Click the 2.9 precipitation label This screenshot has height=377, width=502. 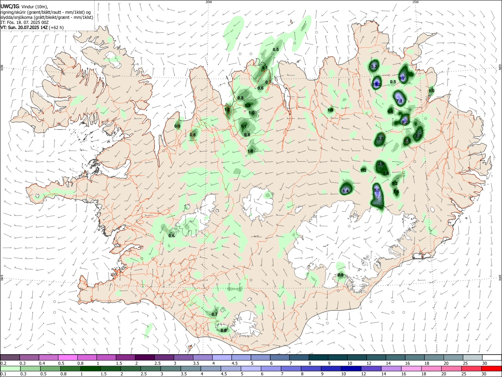(380, 163)
